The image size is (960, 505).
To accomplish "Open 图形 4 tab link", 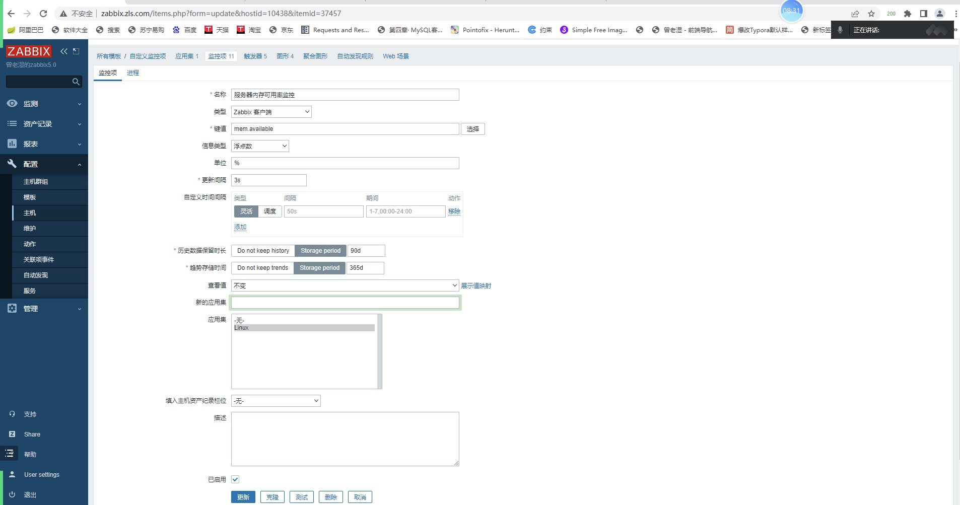I will (x=285, y=56).
